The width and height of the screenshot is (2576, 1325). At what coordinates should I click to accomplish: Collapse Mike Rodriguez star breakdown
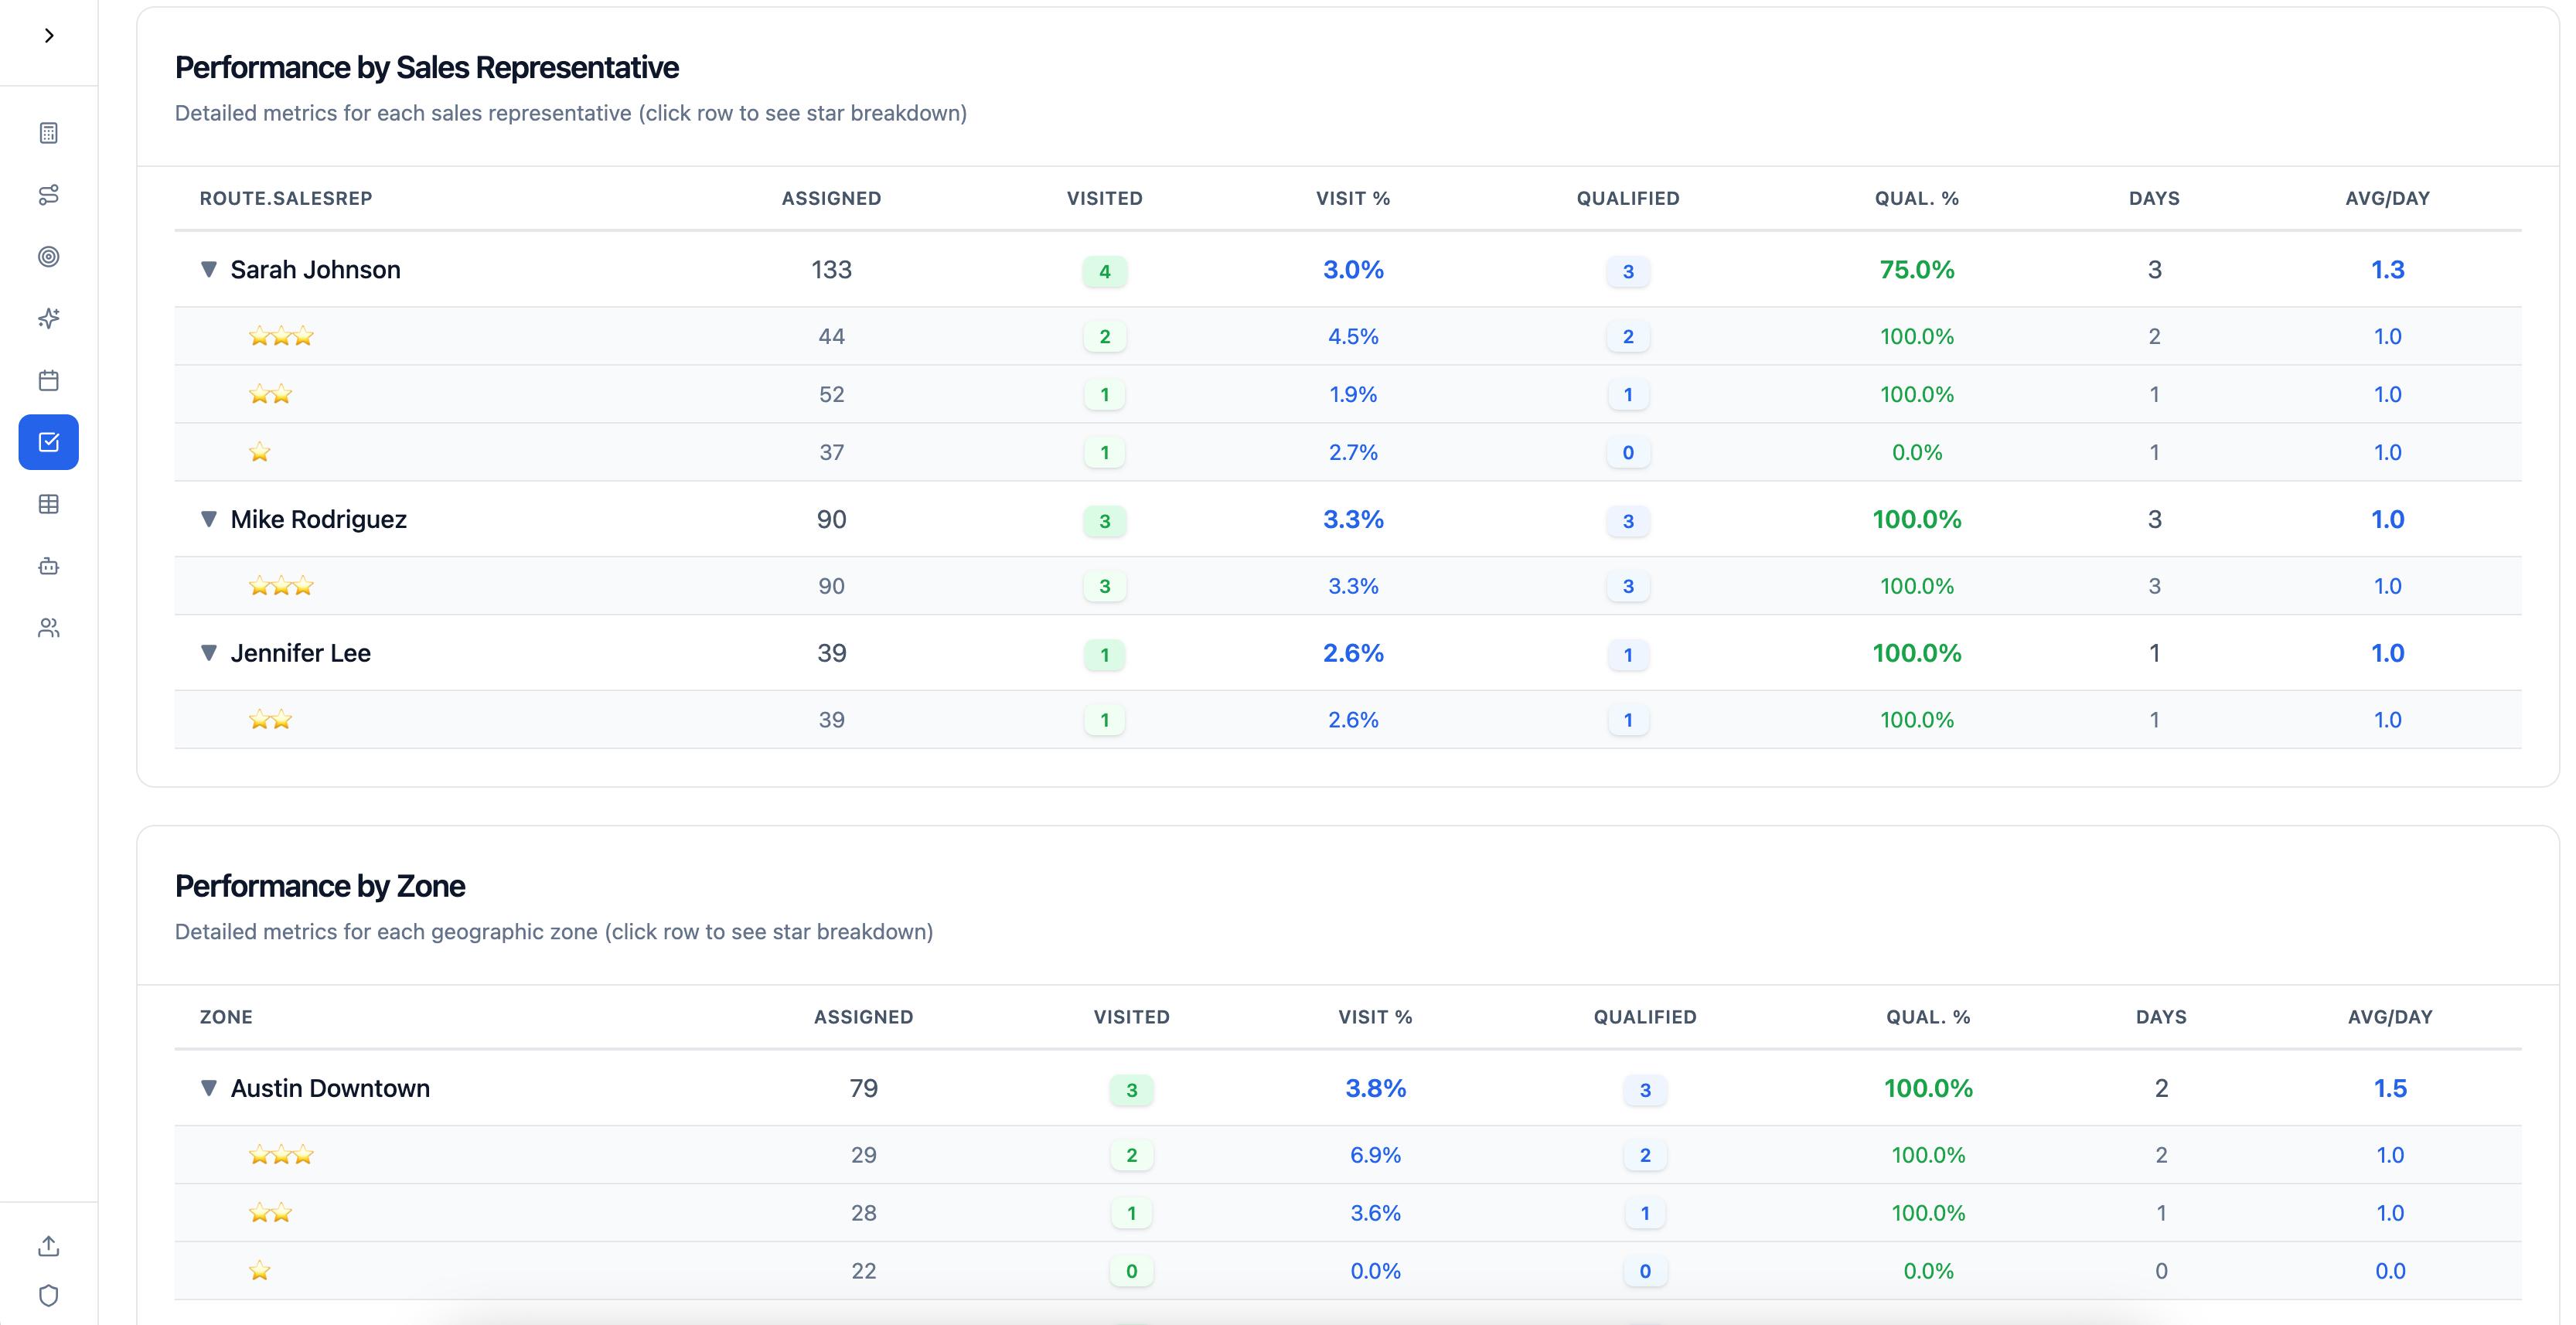(208, 519)
